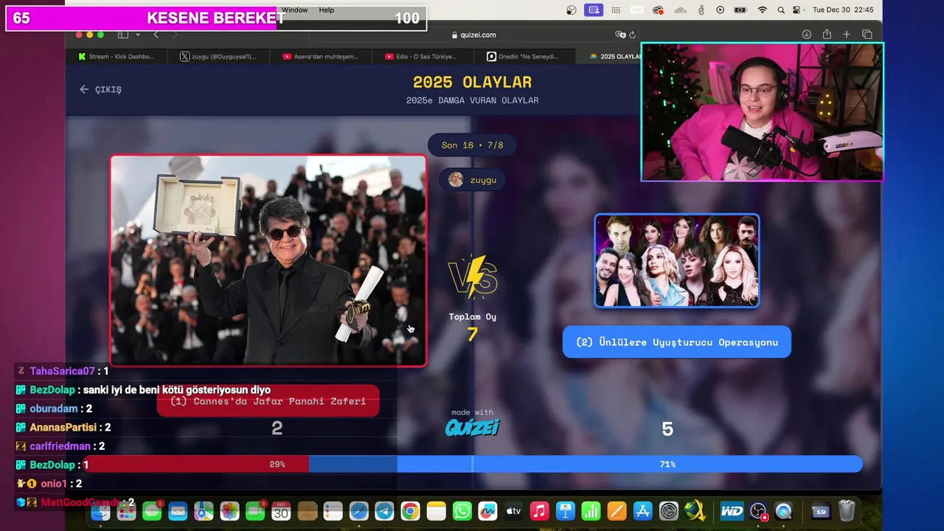Open Messages in the Dock
The width and height of the screenshot is (944, 531).
pyautogui.click(x=153, y=511)
